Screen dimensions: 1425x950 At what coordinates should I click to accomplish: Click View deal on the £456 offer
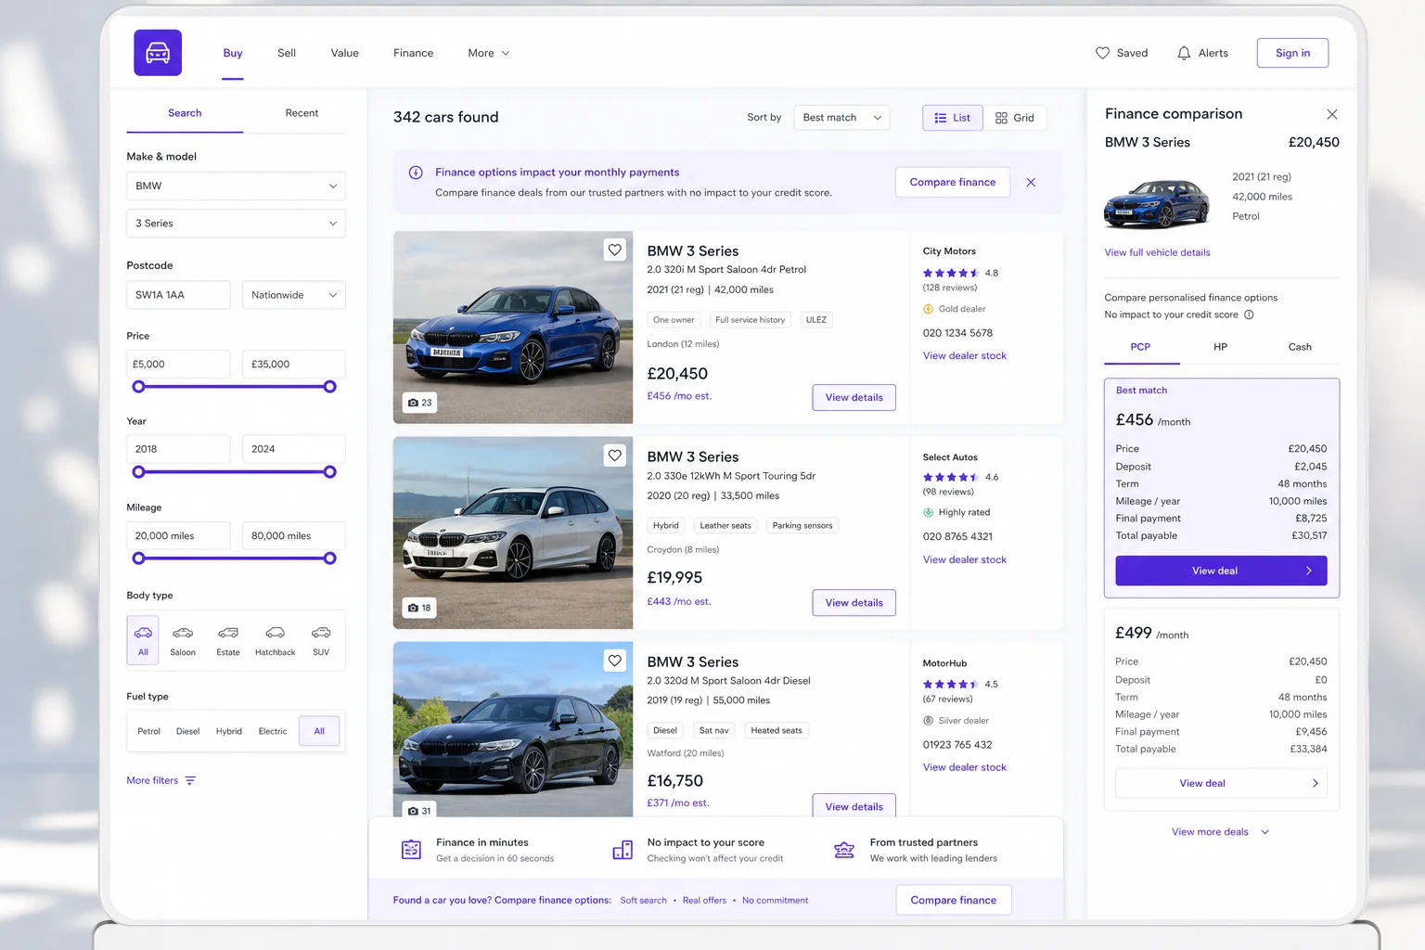point(1221,571)
